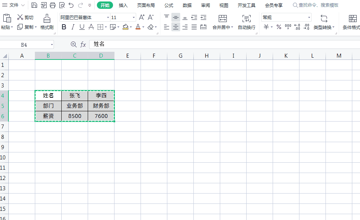Image resolution: width=360 pixels, height=220 pixels.
Task: Click the formula bar showing 姓名
Action: [225, 44]
